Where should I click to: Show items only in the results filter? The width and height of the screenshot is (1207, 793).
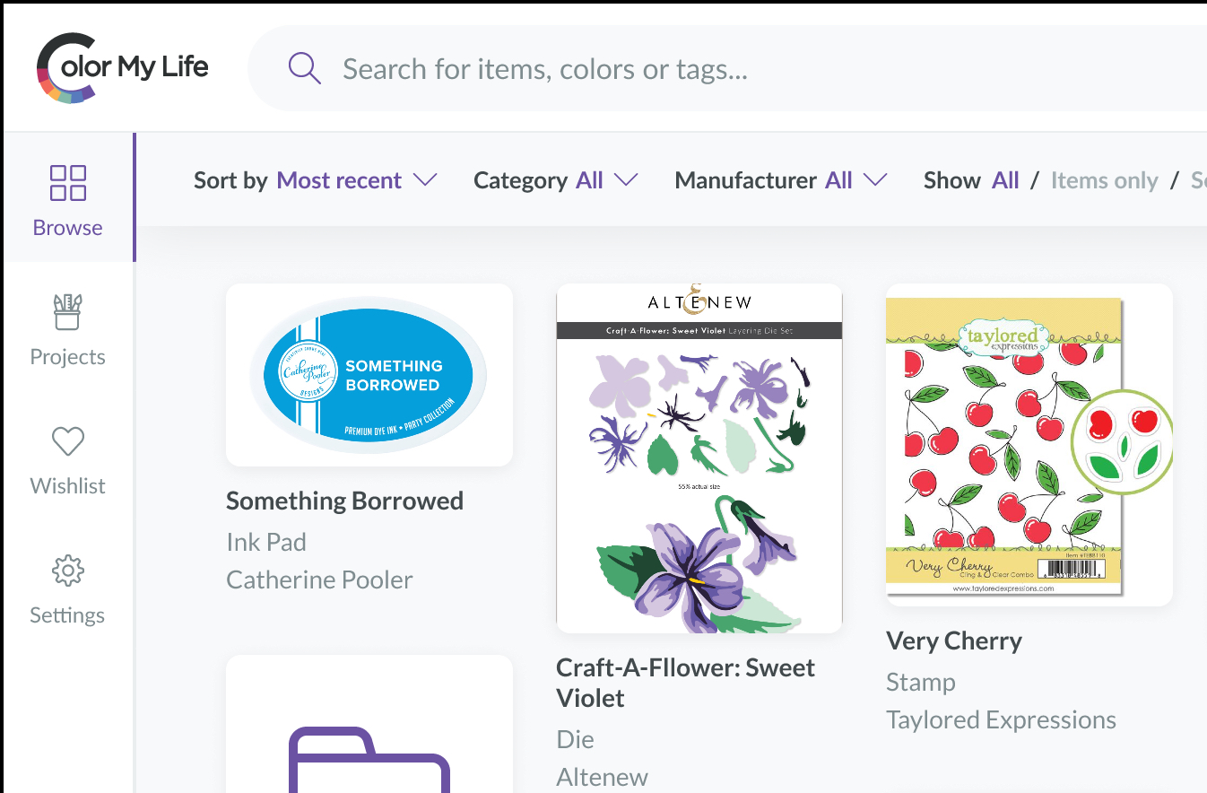[x=1105, y=180]
